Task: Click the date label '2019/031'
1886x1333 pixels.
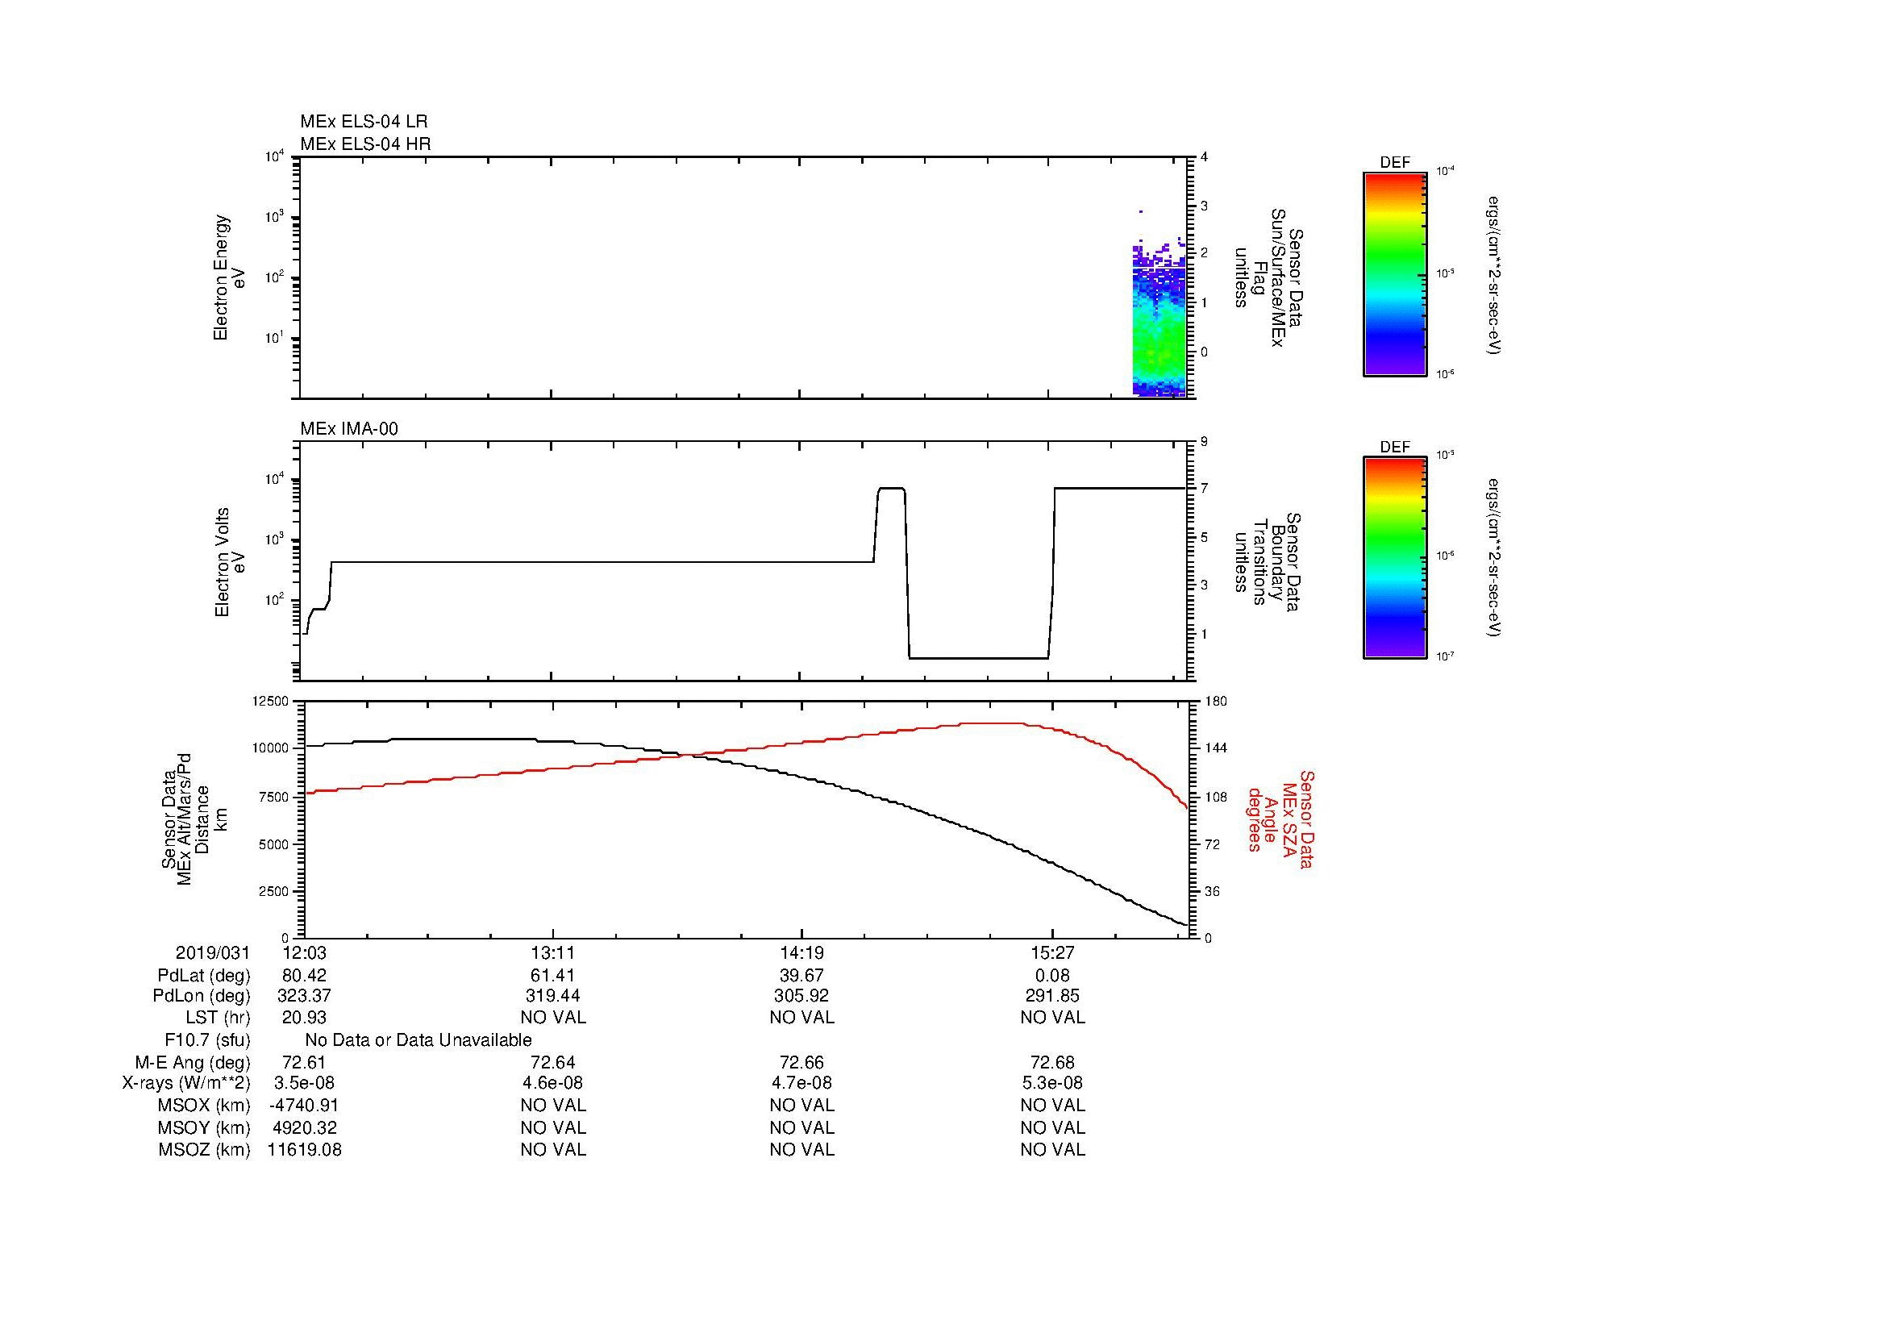Action: click(213, 952)
